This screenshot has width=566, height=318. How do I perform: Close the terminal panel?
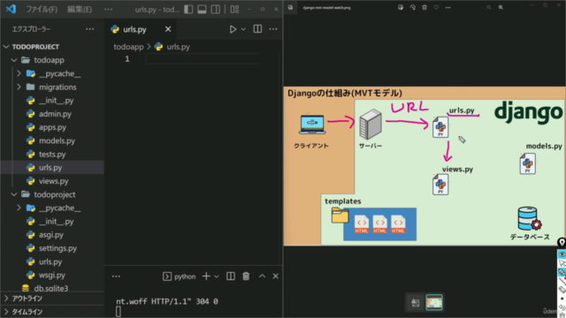275,276
